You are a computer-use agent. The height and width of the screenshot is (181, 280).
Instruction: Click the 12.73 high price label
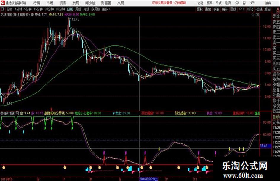(x=75, y=19)
